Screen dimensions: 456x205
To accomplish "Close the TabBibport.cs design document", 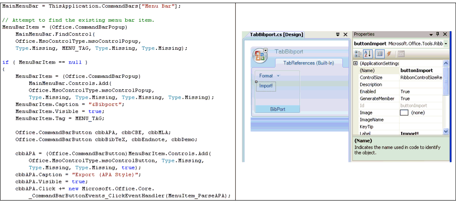I will [x=345, y=34].
